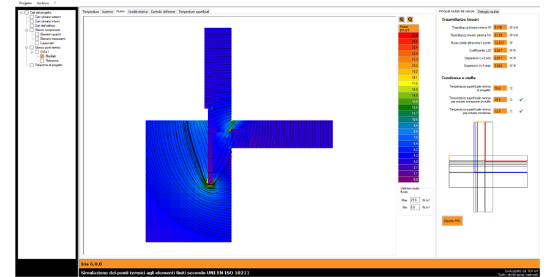Click green checkmark beside condensation temperature

coord(521,111)
